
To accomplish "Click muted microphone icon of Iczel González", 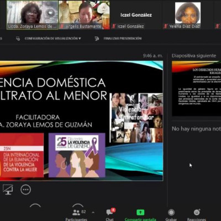I will pos(114,26).
